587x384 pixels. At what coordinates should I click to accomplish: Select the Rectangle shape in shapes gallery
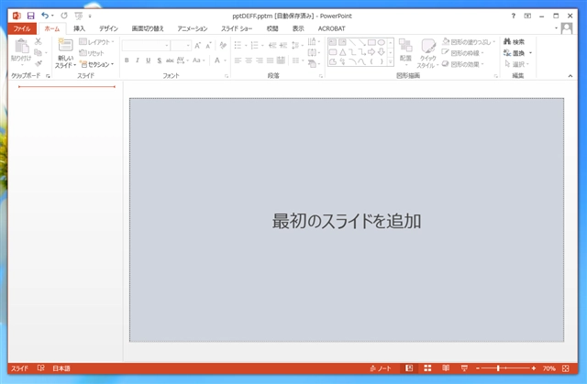pyautogui.click(x=371, y=42)
